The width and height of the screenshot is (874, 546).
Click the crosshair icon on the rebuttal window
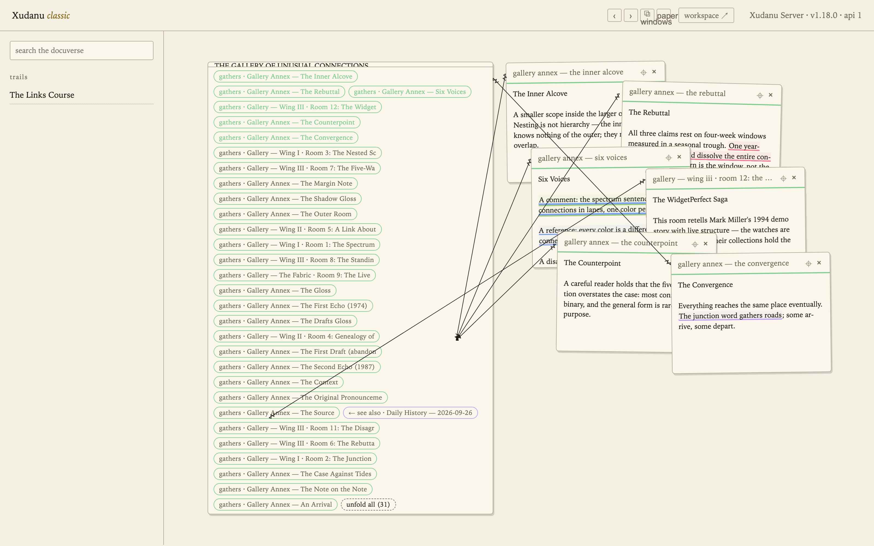click(760, 95)
